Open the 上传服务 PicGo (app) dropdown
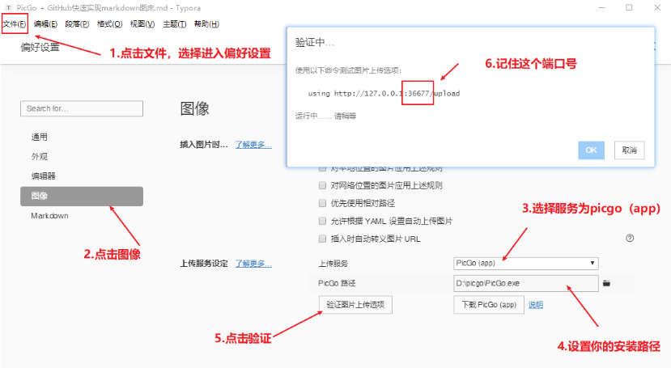The image size is (671, 368). [526, 264]
